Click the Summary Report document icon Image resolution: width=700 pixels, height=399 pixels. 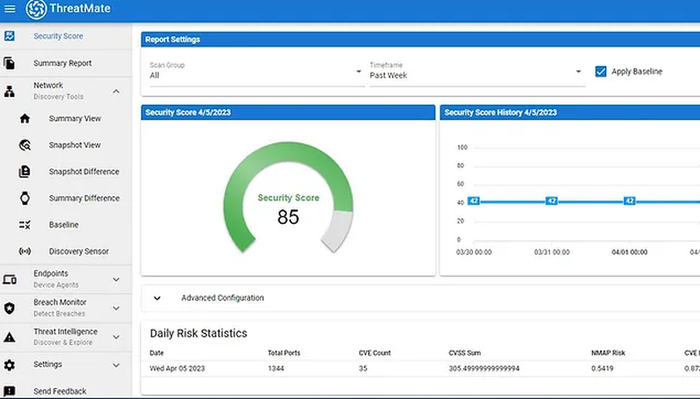coord(9,64)
